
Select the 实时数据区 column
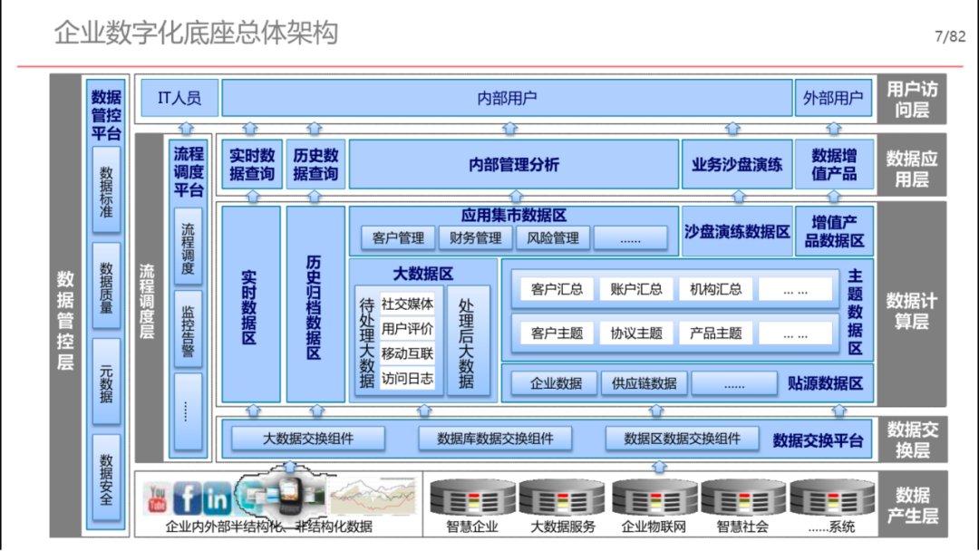251,304
